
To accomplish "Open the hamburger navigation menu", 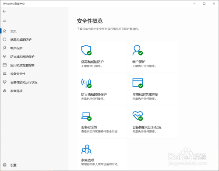I will click(4, 21).
